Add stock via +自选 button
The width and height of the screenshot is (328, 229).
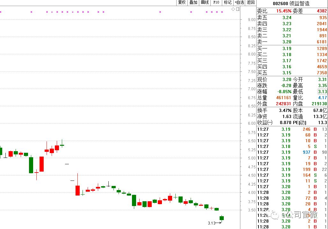[239, 3]
